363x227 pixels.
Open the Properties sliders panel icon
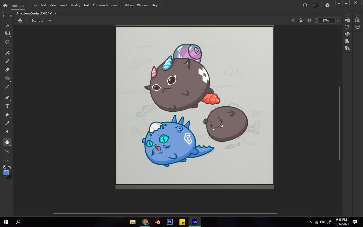347,27
